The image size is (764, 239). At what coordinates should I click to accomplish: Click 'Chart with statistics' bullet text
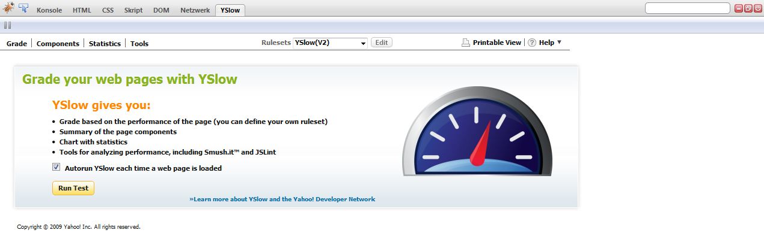[x=93, y=142]
